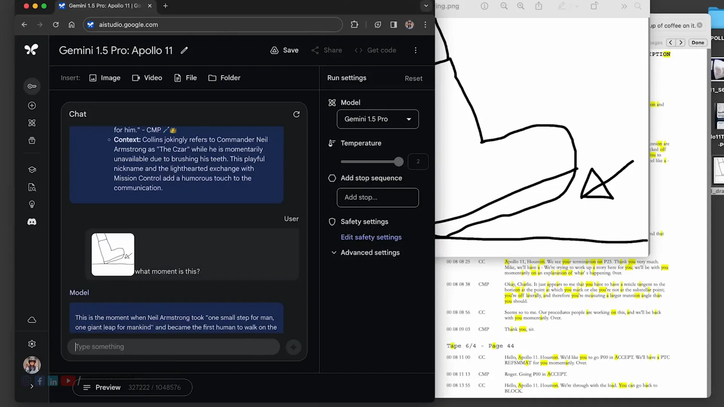Open Preview token count button
Image resolution: width=724 pixels, height=407 pixels.
coord(132,387)
